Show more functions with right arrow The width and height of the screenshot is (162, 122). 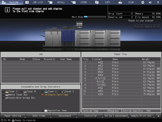[159, 116]
